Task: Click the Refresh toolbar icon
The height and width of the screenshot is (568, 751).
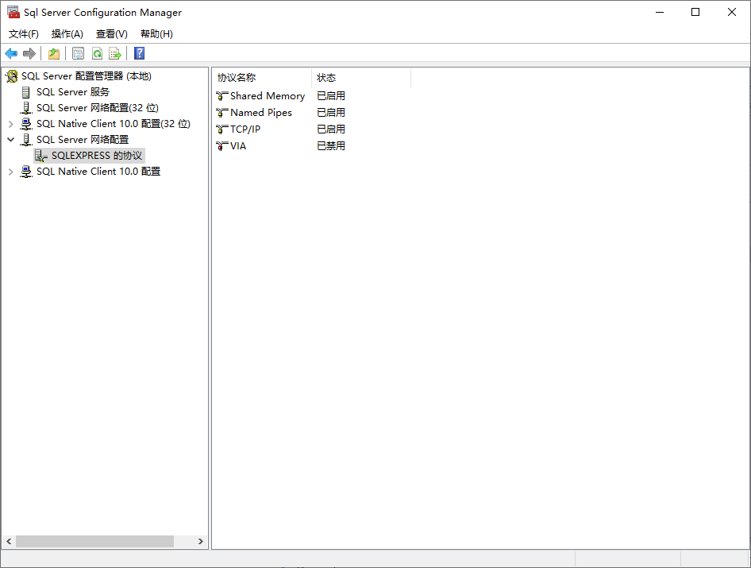Action: click(97, 53)
